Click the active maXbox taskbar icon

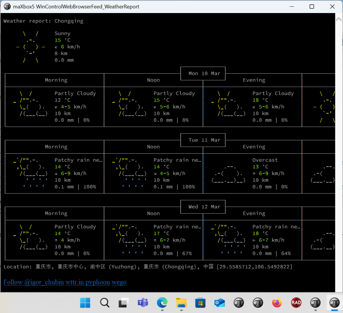[334, 303]
